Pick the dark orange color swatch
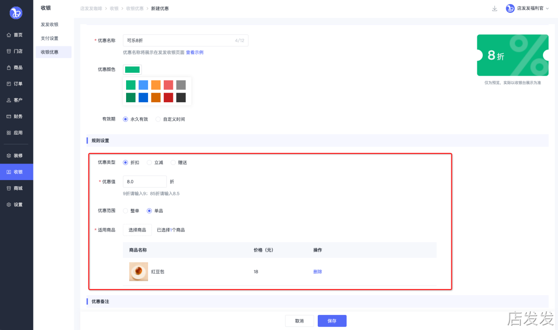Image resolution: width=558 pixels, height=330 pixels. [156, 98]
